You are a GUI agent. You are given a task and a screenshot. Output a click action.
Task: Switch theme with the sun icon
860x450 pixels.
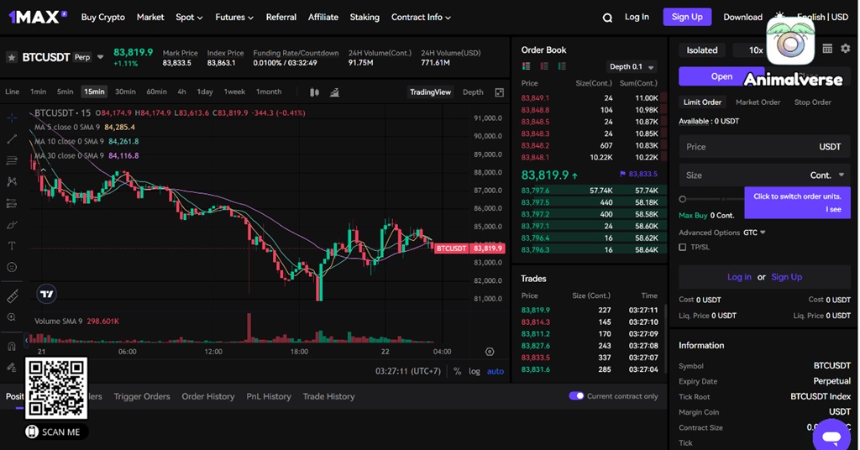[779, 15]
